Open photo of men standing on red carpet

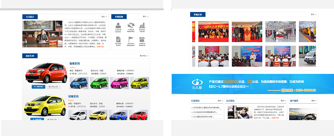click(247, 32)
